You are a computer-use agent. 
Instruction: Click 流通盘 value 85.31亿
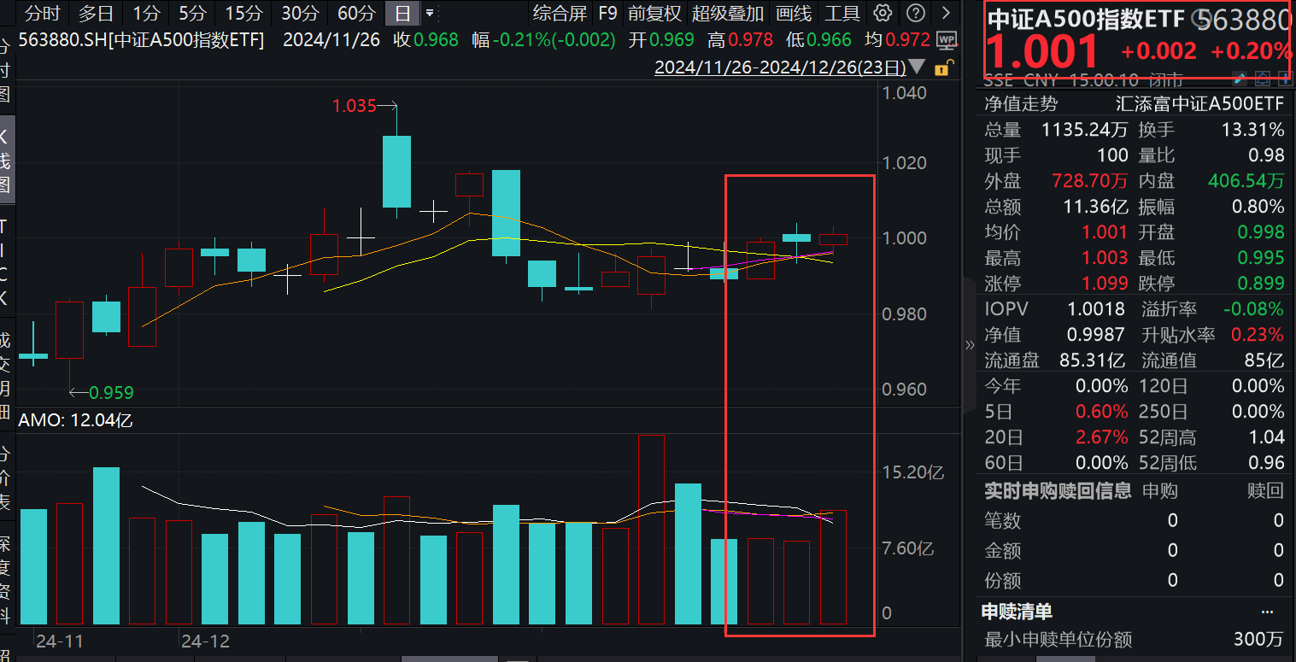[1093, 360]
